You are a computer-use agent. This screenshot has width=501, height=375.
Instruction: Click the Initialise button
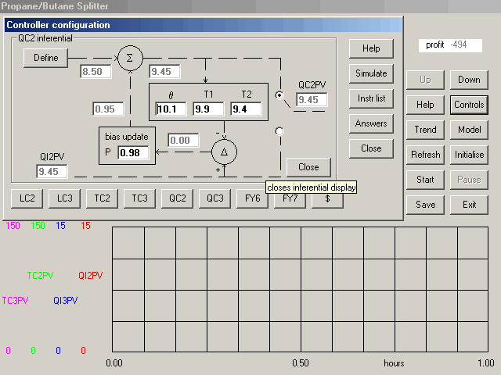(x=470, y=155)
